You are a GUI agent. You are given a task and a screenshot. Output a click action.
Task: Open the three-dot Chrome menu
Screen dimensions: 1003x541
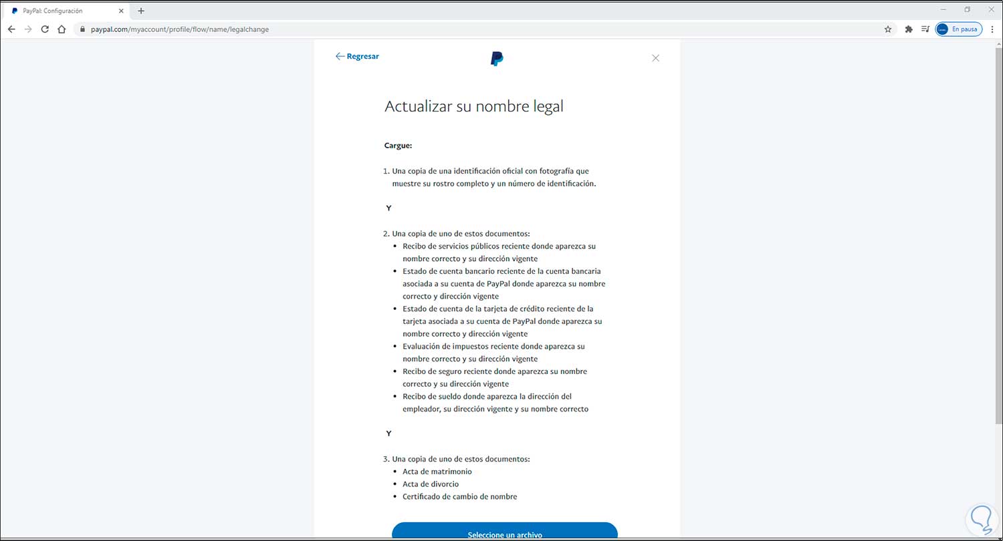tap(992, 29)
